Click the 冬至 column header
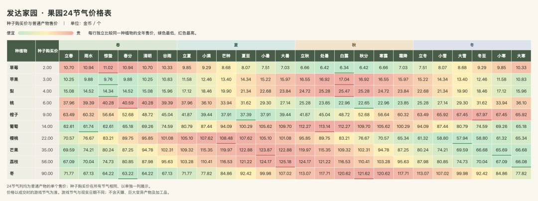Viewport: 538px width, 201px height. click(x=482, y=56)
